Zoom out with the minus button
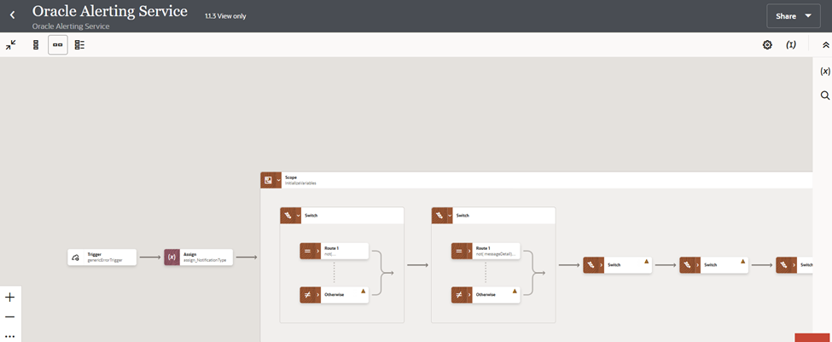 (9, 317)
